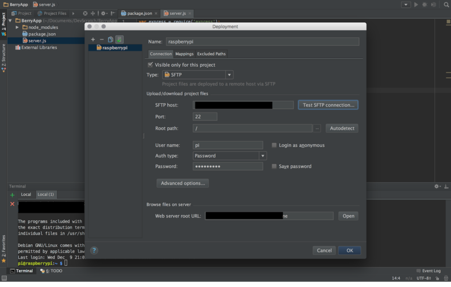Switch to the Local terminal tab

pyautogui.click(x=26, y=195)
